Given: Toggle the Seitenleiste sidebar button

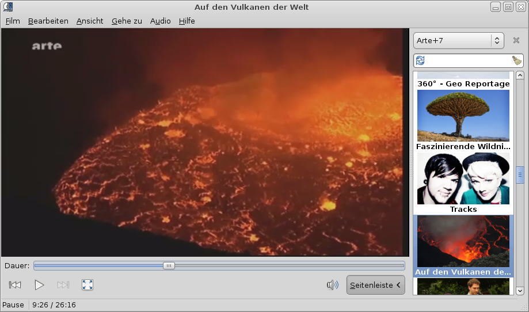Looking at the screenshot, I should point(375,285).
